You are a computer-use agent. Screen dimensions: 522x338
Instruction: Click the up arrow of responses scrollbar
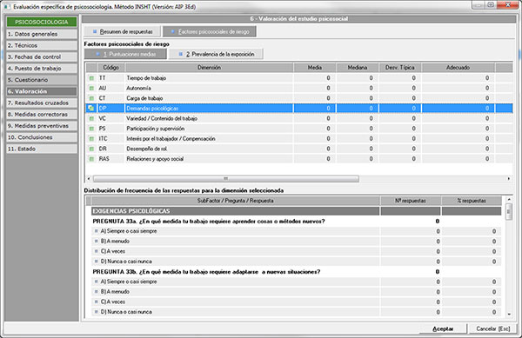coord(509,199)
